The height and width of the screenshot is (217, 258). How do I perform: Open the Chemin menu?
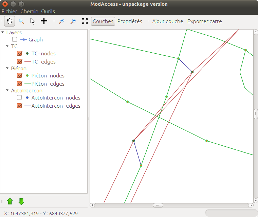(x=29, y=11)
